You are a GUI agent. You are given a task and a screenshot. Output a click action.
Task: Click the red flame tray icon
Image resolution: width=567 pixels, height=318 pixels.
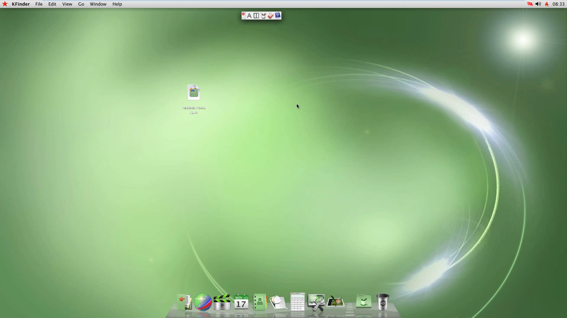click(547, 4)
